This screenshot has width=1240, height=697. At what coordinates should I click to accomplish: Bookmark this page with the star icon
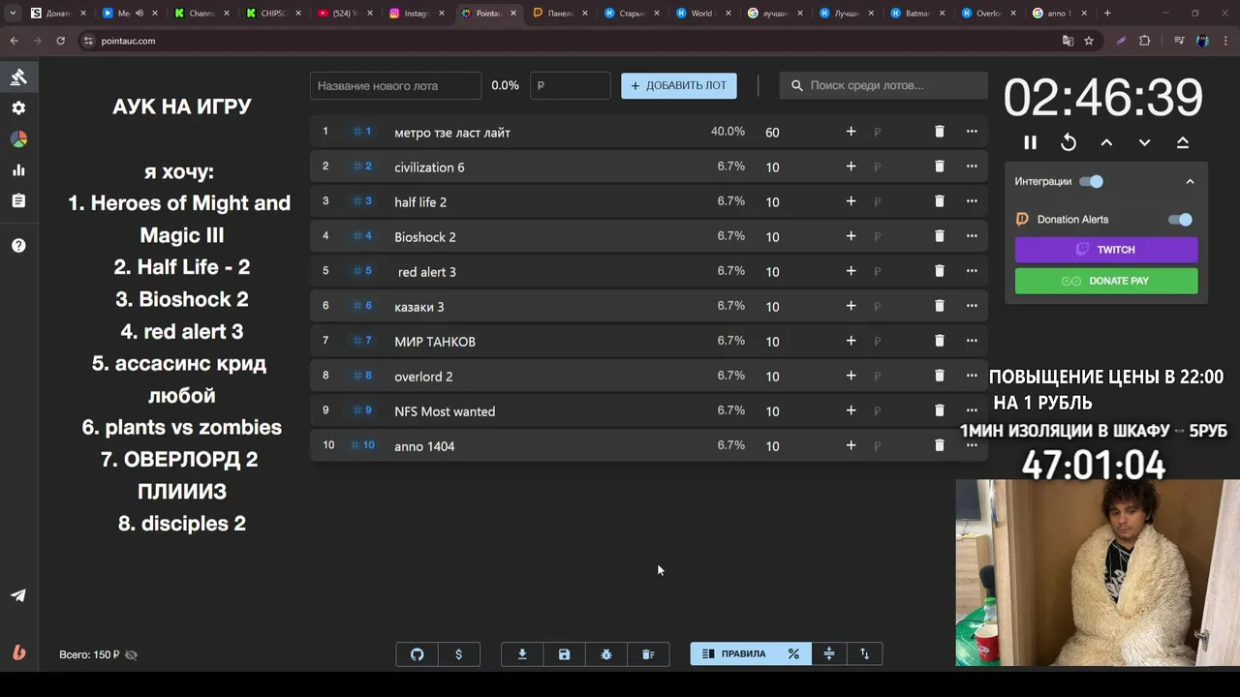pyautogui.click(x=1089, y=41)
